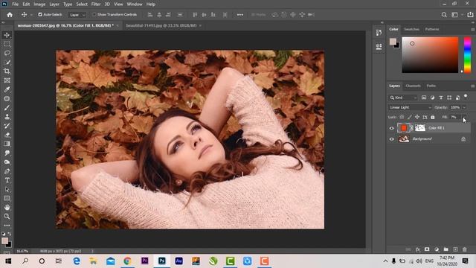Open the Filter menu
The height and width of the screenshot is (268, 476).
click(96, 4)
